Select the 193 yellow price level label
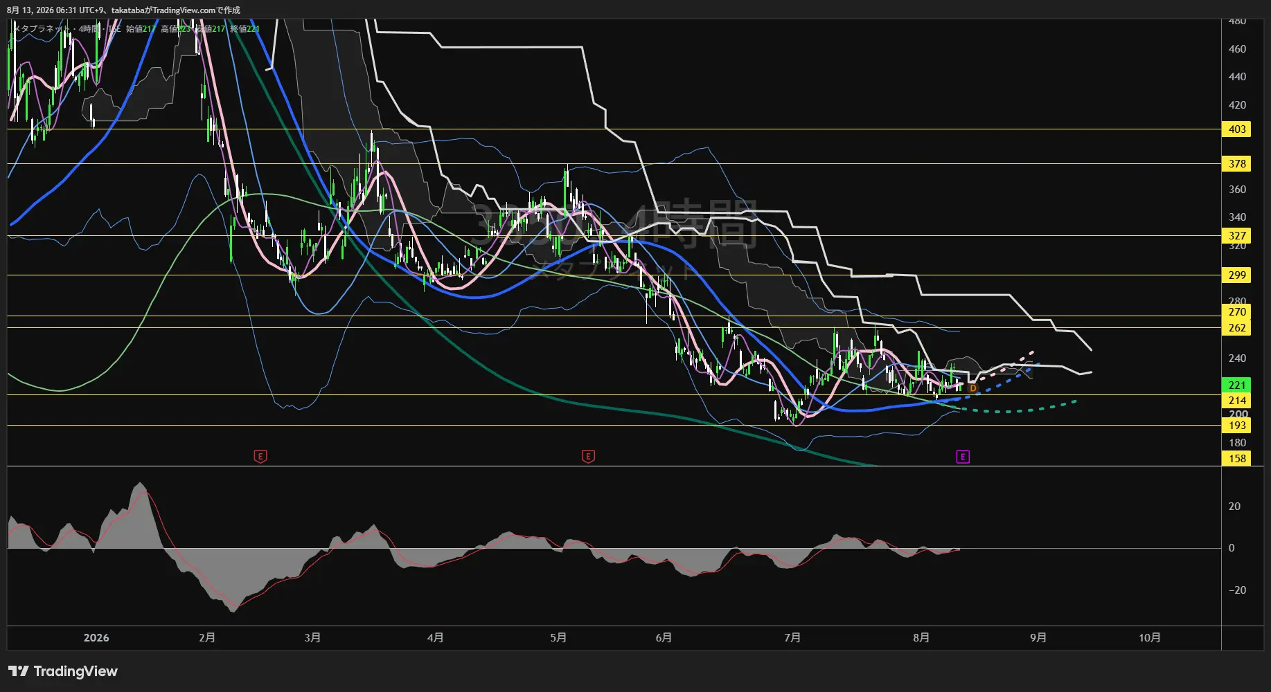 (1237, 426)
